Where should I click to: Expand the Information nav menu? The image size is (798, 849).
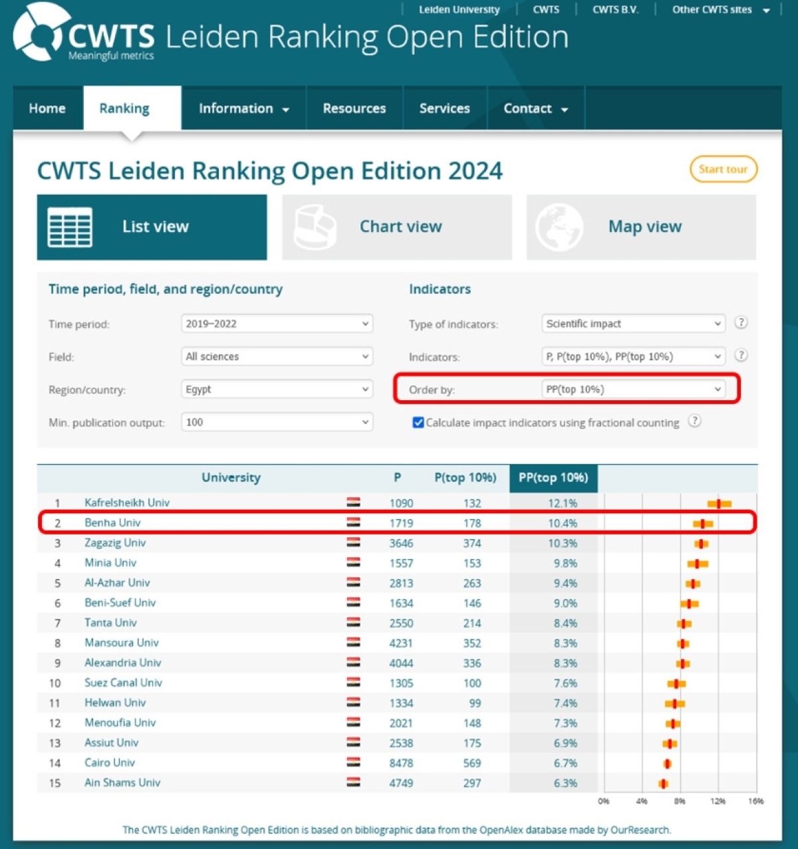pos(243,108)
